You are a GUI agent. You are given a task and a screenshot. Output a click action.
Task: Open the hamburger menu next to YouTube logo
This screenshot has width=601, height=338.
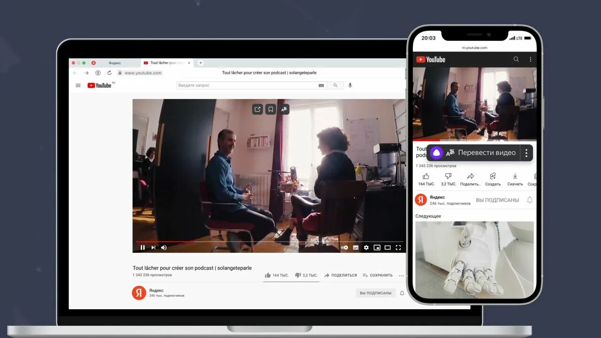pyautogui.click(x=78, y=85)
